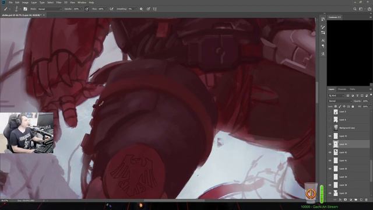Open the workspace switcher icon
The image size is (373, 210).
click(x=361, y=9)
